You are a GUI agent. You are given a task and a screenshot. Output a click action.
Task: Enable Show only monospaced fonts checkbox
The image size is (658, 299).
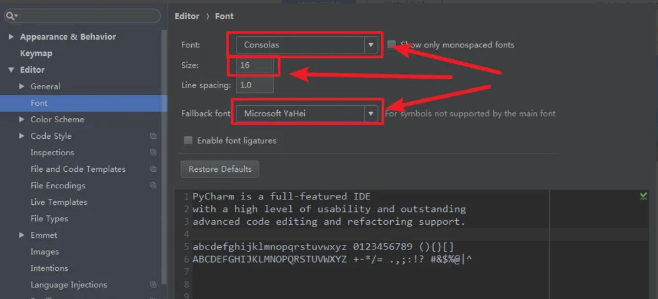coord(392,45)
